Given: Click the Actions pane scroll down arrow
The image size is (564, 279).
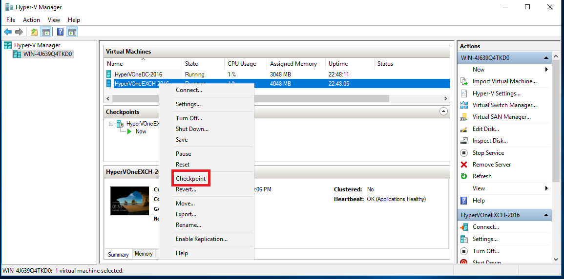Looking at the screenshot, I should (555, 259).
